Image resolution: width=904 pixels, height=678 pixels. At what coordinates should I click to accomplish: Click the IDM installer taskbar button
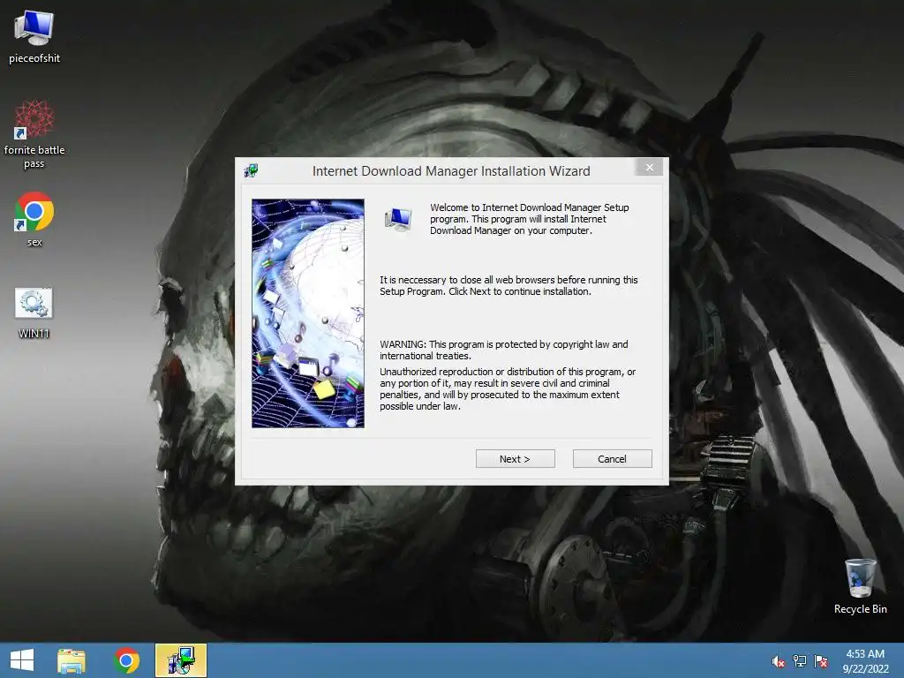(180, 660)
